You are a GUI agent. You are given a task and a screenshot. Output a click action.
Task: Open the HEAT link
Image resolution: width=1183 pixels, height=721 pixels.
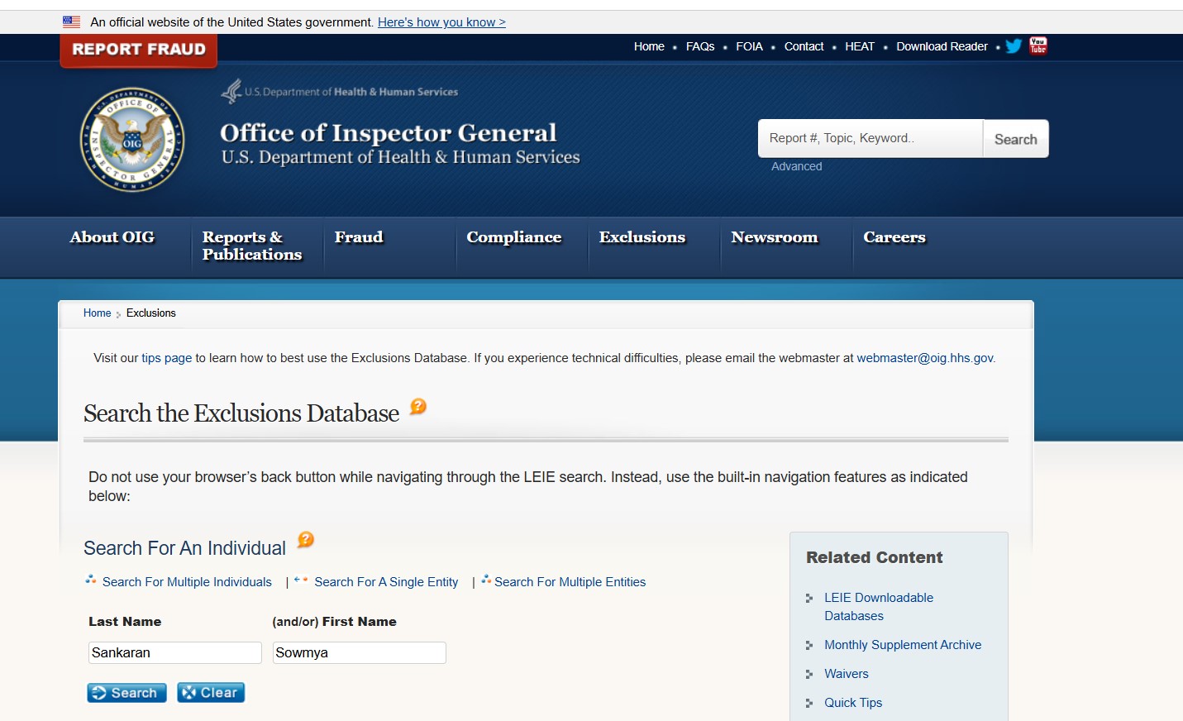pos(860,46)
